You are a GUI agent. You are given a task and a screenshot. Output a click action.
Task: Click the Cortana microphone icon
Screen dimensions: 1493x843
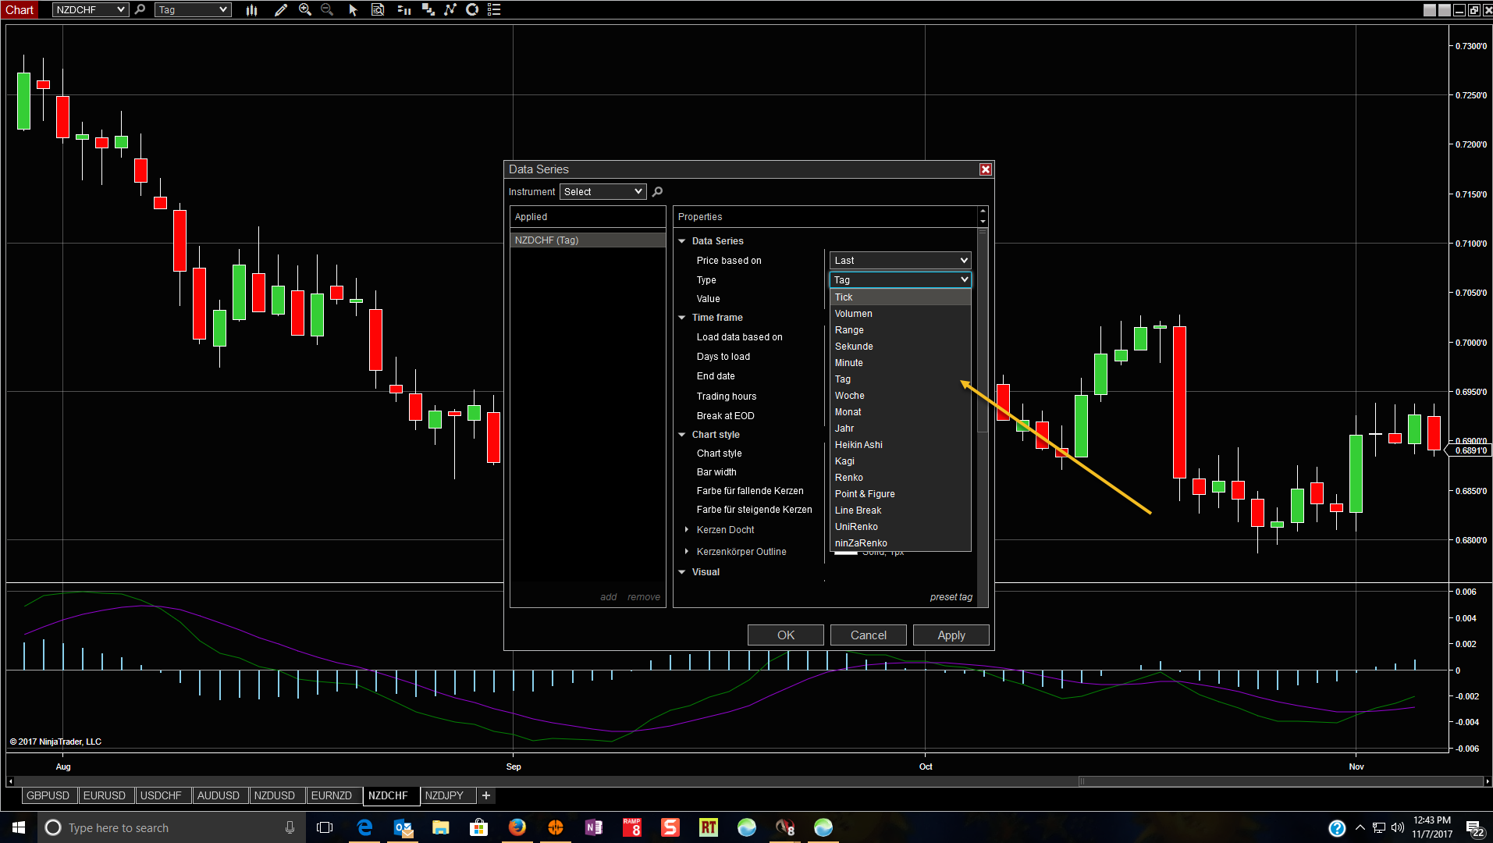pyautogui.click(x=290, y=827)
